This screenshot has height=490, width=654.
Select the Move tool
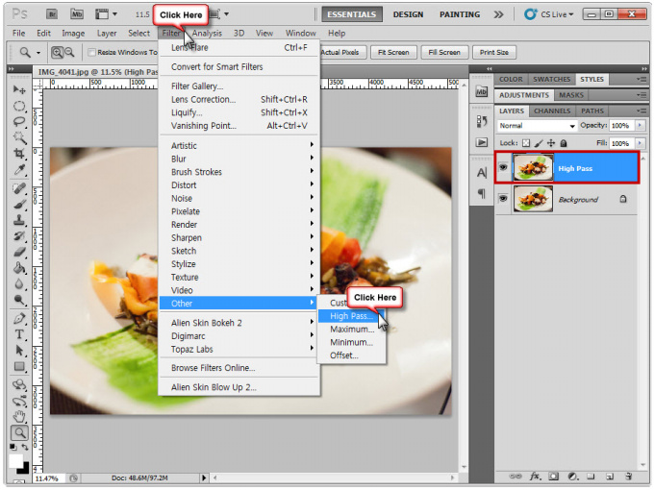point(19,89)
